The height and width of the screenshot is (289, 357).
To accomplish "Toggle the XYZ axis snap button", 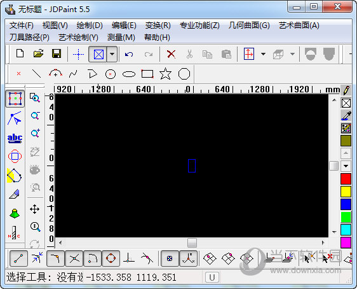I will click(x=188, y=258).
